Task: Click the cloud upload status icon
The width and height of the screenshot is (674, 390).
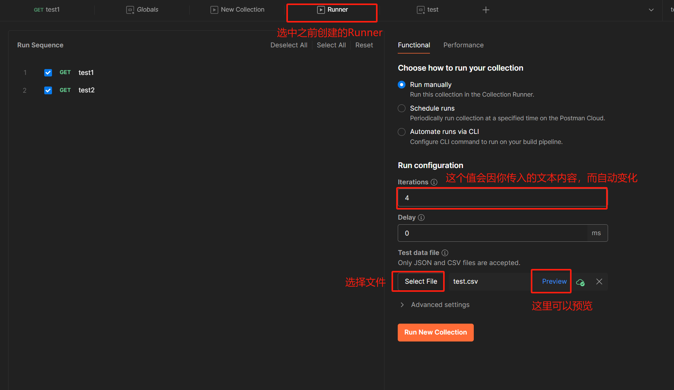Action: 580,282
